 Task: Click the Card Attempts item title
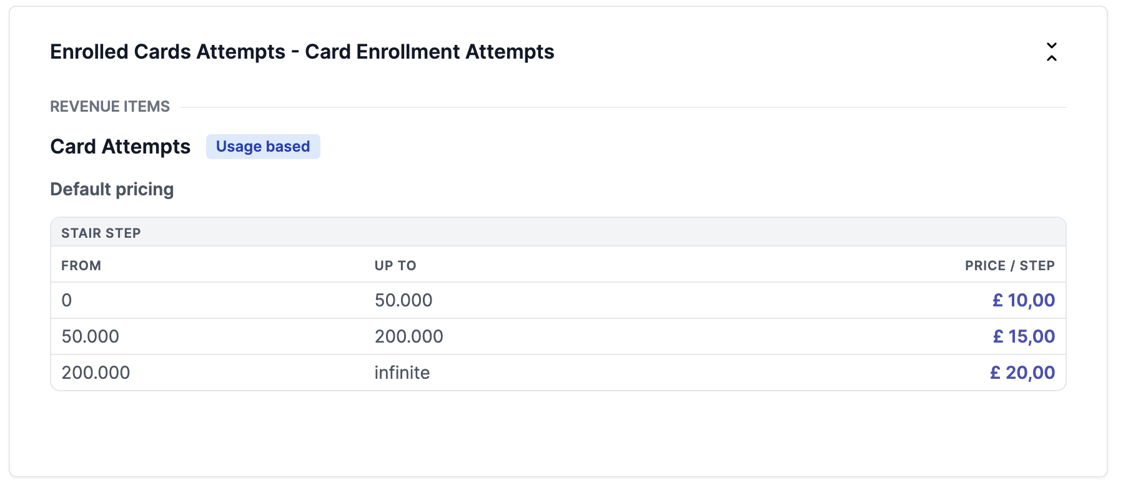click(x=121, y=147)
